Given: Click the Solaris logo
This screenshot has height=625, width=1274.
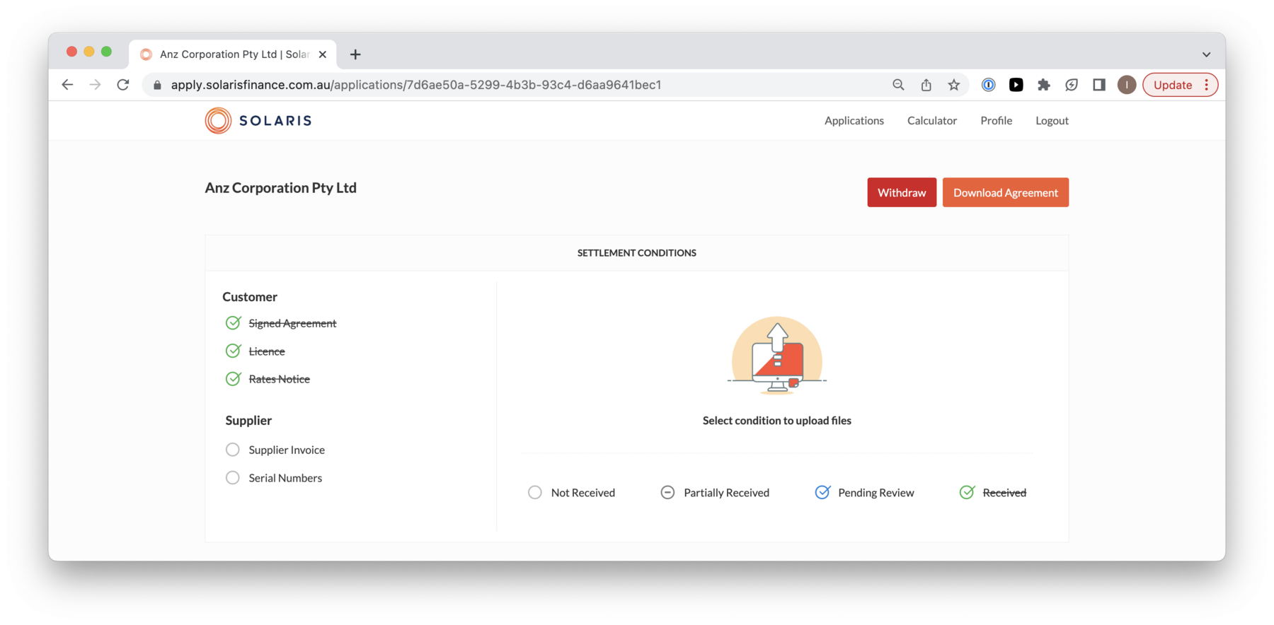Looking at the screenshot, I should pos(258,120).
